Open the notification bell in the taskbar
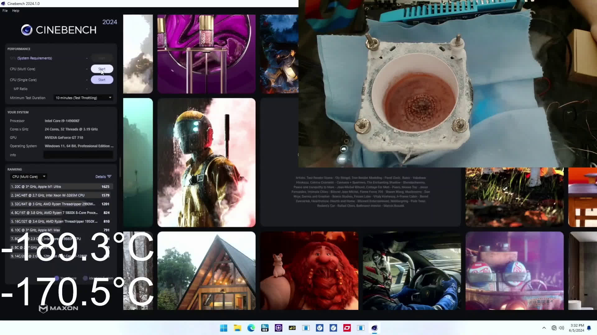 click(x=589, y=328)
